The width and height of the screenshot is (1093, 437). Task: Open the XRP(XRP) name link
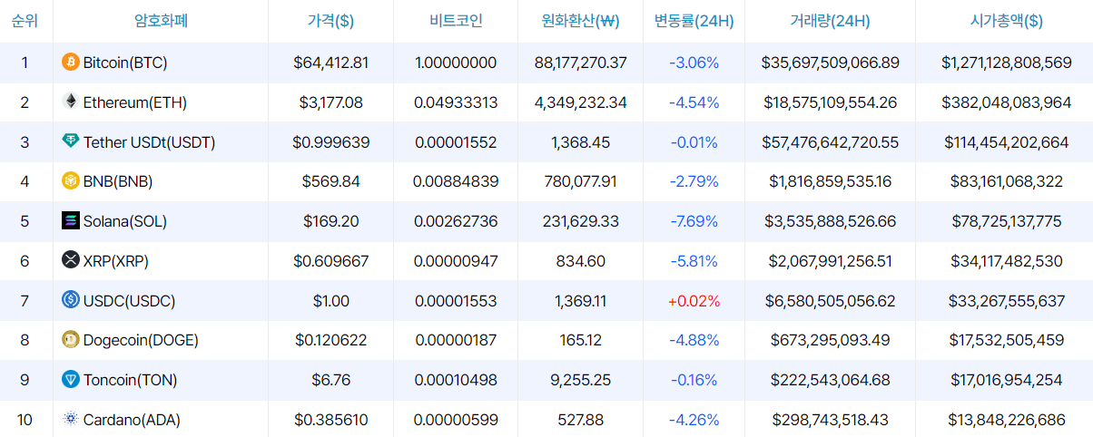(x=116, y=261)
